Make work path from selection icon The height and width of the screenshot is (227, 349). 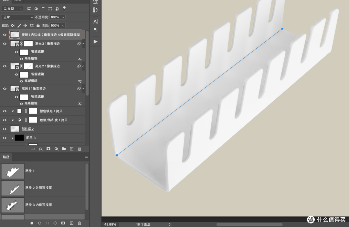click(55, 223)
